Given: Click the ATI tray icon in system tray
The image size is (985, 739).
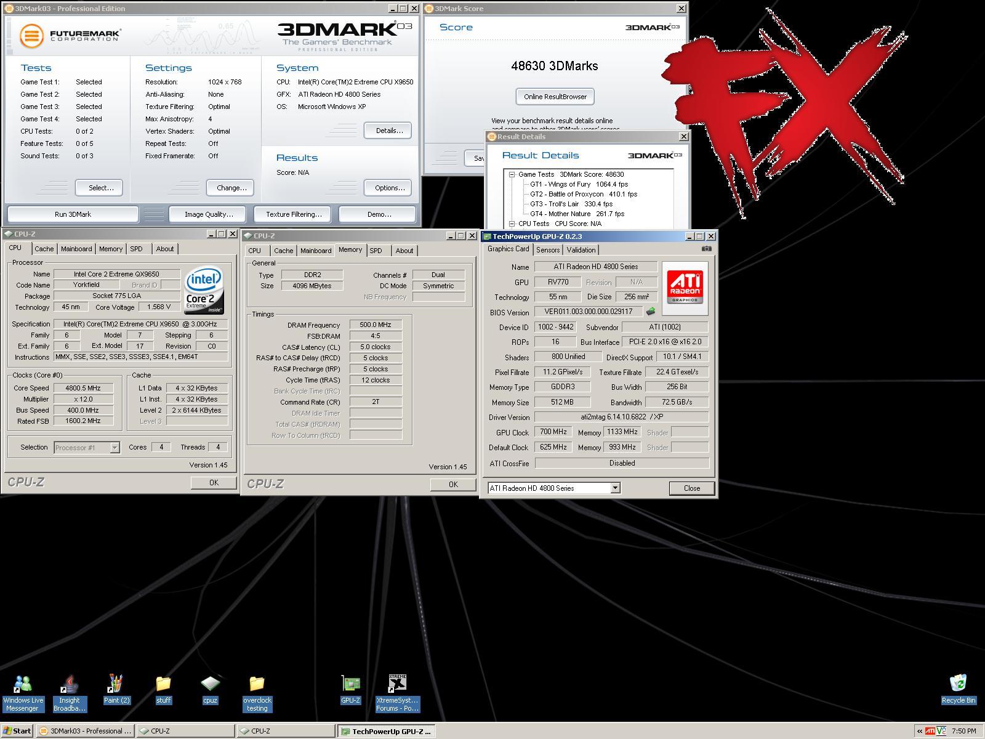Looking at the screenshot, I should [930, 731].
